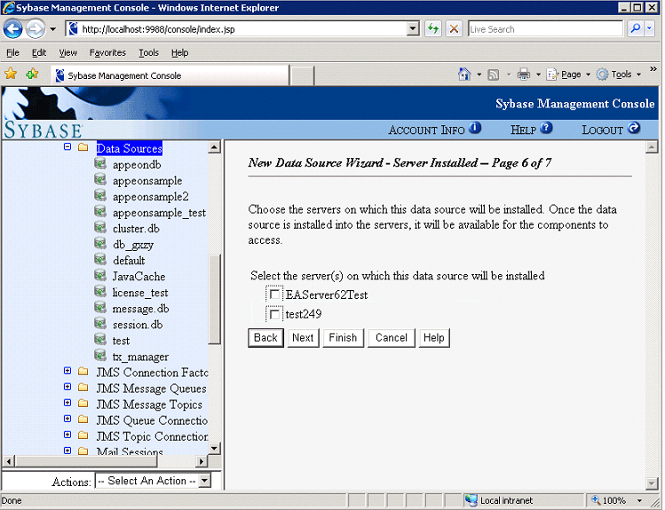Select the db_gxzy data source
The height and width of the screenshot is (510, 665).
(133, 245)
